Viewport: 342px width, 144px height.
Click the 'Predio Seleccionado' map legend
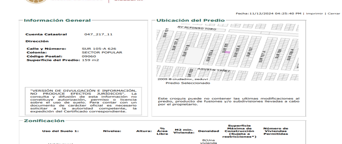click(188, 83)
